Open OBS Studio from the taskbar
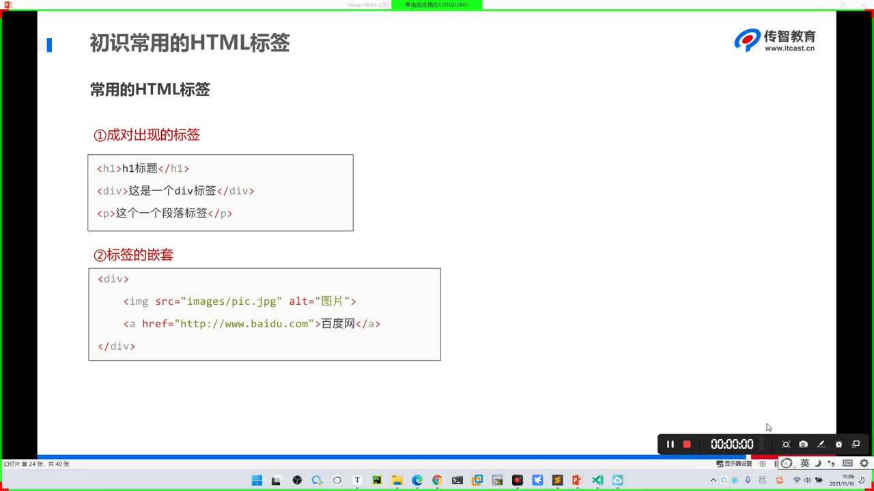The width and height of the screenshot is (874, 491). tap(297, 480)
